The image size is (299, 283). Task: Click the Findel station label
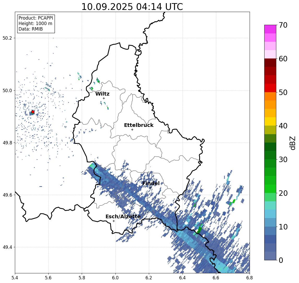[151, 183]
